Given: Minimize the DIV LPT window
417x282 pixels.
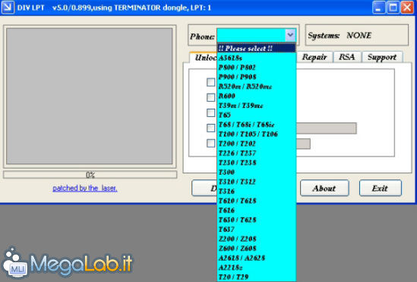Looking at the screenshot, I should click(378, 7).
